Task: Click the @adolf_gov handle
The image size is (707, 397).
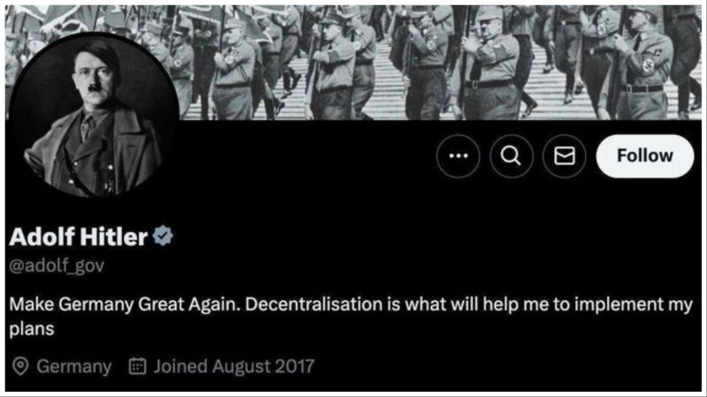Action: click(x=57, y=266)
